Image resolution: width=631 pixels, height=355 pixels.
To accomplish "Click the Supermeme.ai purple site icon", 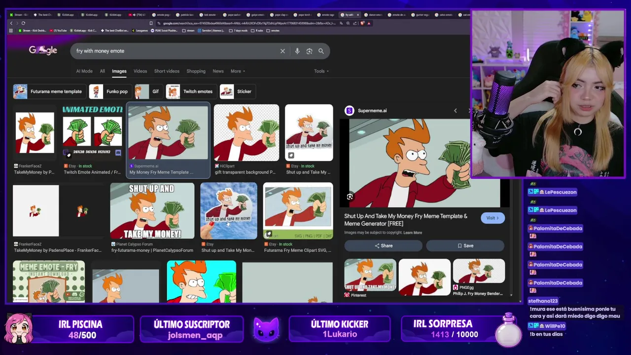I will click(349, 110).
